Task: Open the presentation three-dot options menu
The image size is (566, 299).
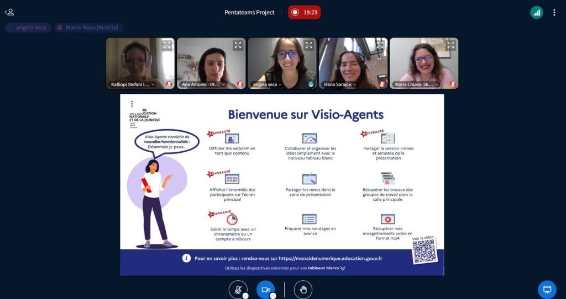Action: pyautogui.click(x=132, y=104)
